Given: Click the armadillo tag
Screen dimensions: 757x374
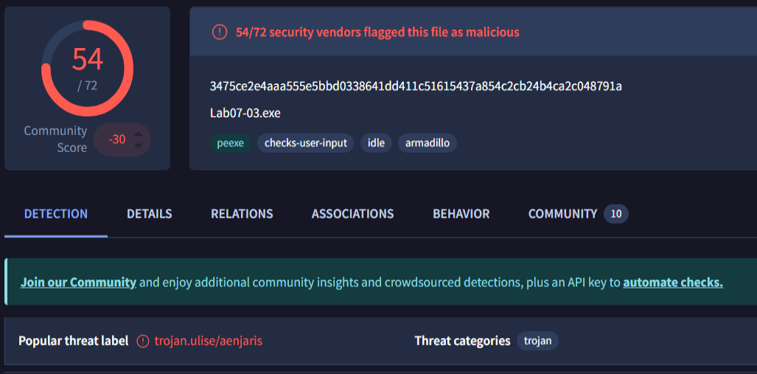Looking at the screenshot, I should coord(428,143).
